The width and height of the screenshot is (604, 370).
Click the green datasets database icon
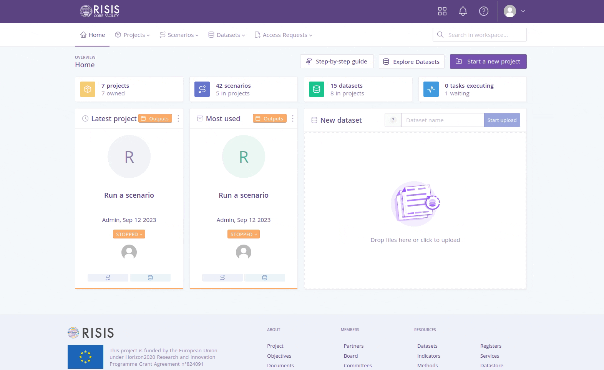pos(317,89)
